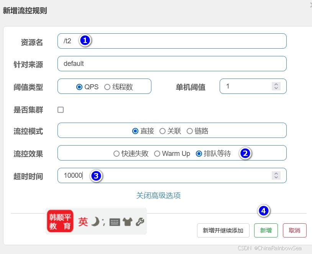This screenshot has height=254, width=312.
Task: Click 关闭高级选项 link
Action: coord(158,195)
